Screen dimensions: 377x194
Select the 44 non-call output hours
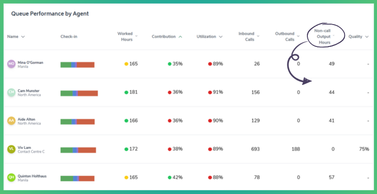pos(331,92)
